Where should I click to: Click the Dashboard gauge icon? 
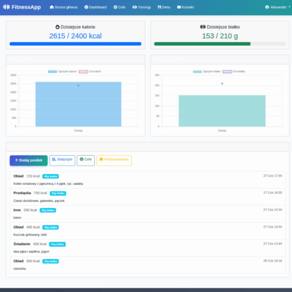click(x=86, y=7)
